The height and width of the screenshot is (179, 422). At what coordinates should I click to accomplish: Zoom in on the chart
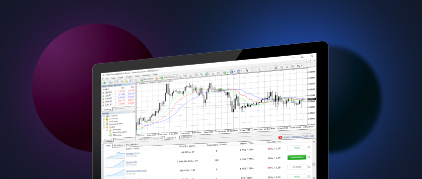(x=197, y=75)
